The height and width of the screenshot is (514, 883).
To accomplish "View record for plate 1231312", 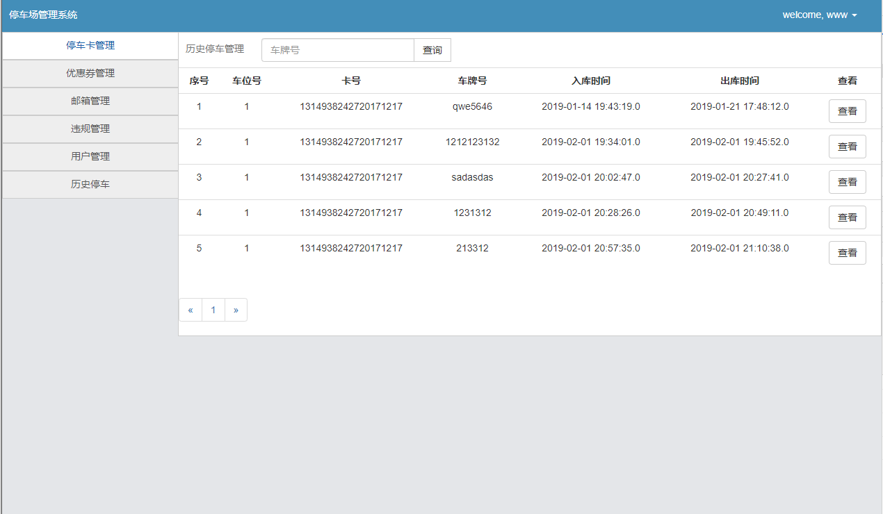I will point(847,217).
